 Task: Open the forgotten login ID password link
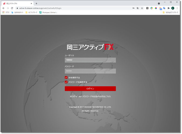90,96
